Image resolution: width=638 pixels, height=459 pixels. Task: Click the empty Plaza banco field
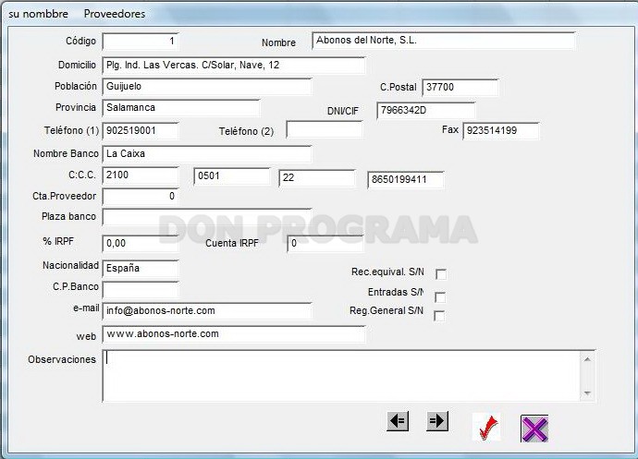click(x=207, y=217)
